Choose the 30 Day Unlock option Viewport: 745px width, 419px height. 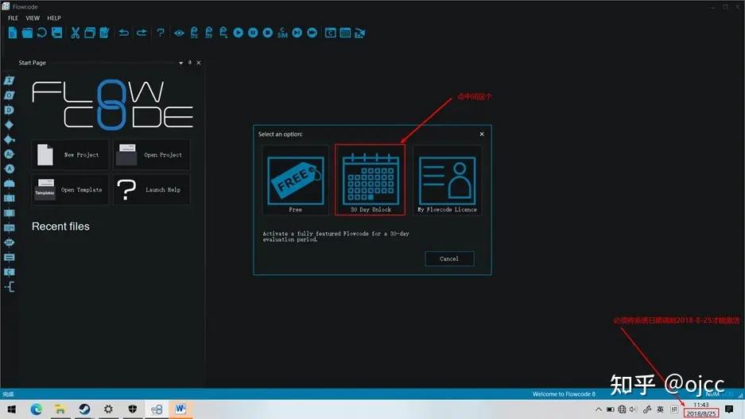coord(371,180)
